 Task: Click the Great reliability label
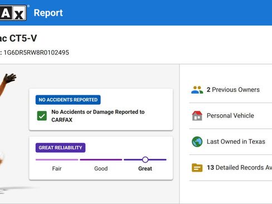(145, 168)
